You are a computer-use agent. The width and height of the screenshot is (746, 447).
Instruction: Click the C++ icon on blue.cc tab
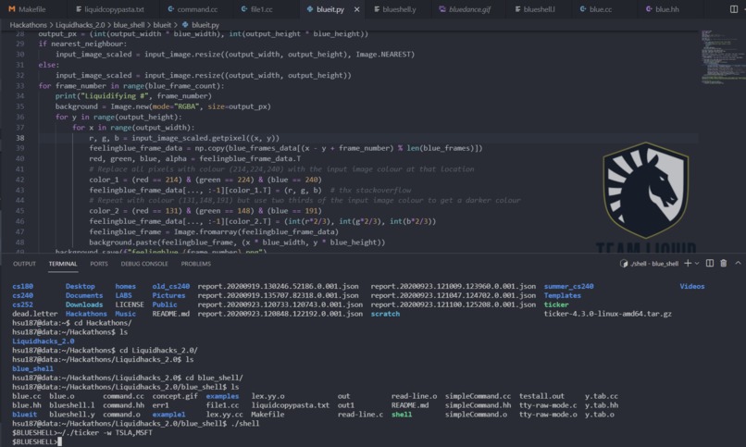click(x=583, y=9)
